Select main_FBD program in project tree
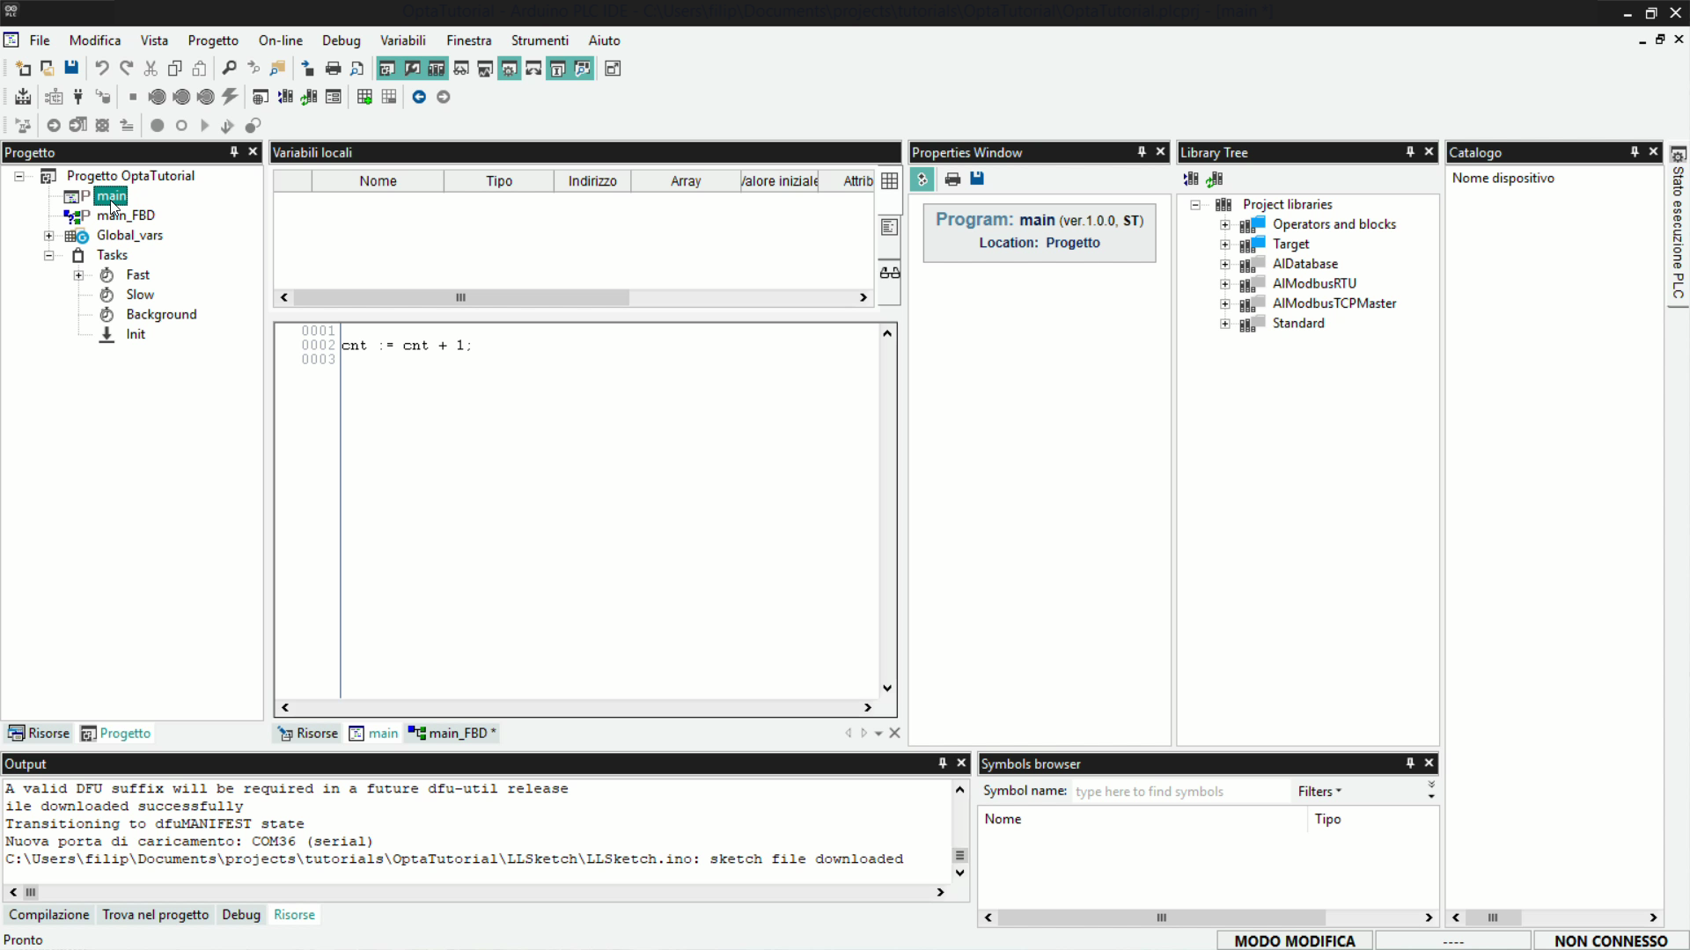 point(126,216)
